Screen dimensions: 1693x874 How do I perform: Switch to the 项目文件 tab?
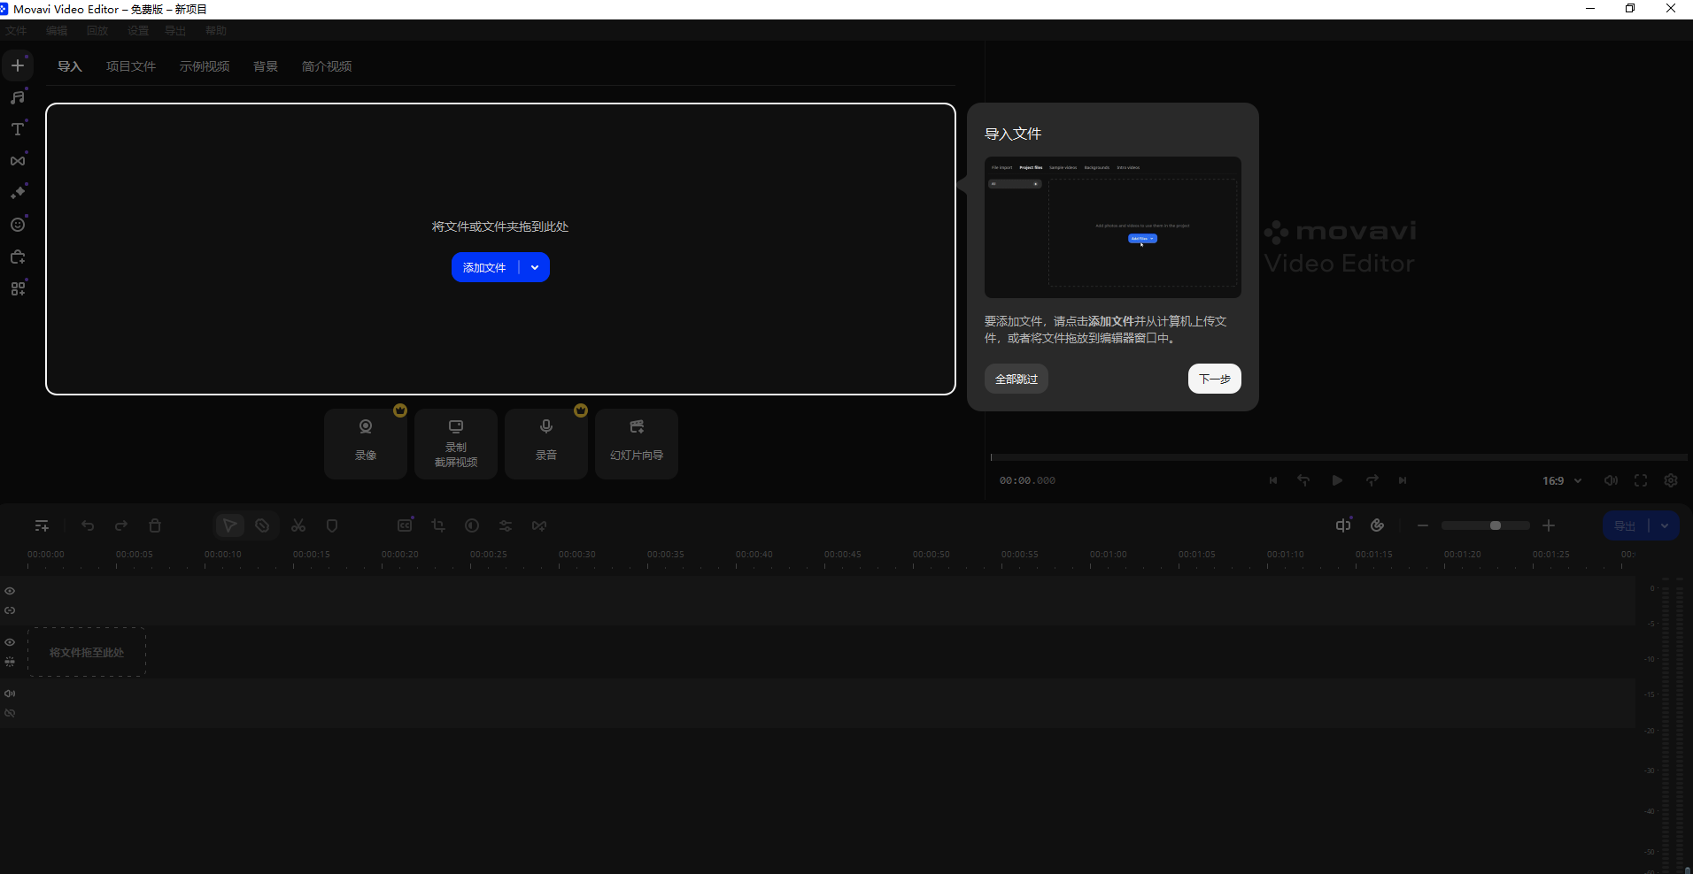(x=131, y=66)
